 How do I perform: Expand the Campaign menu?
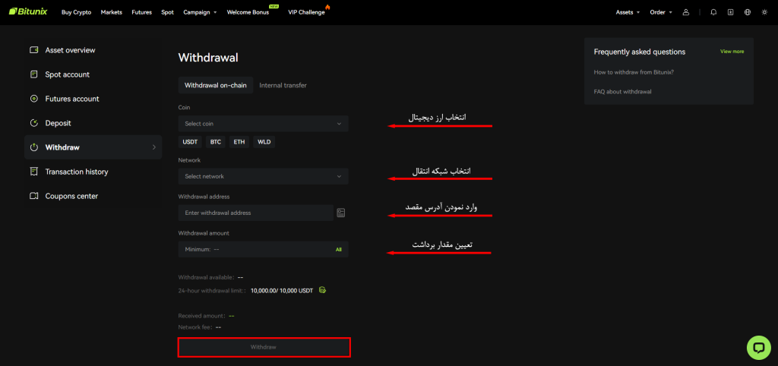[x=200, y=12]
